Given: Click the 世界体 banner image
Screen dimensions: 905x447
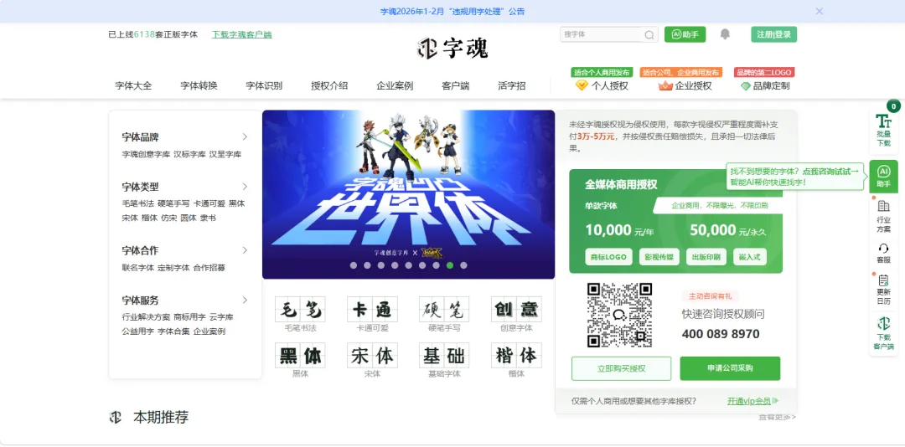Looking at the screenshot, I should pos(409,194).
